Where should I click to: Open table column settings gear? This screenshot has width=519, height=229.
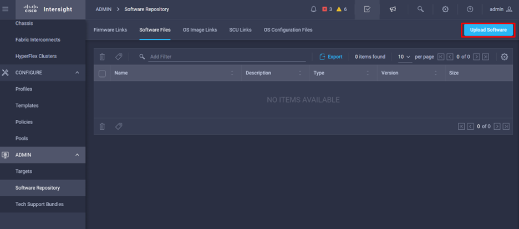tap(504, 57)
